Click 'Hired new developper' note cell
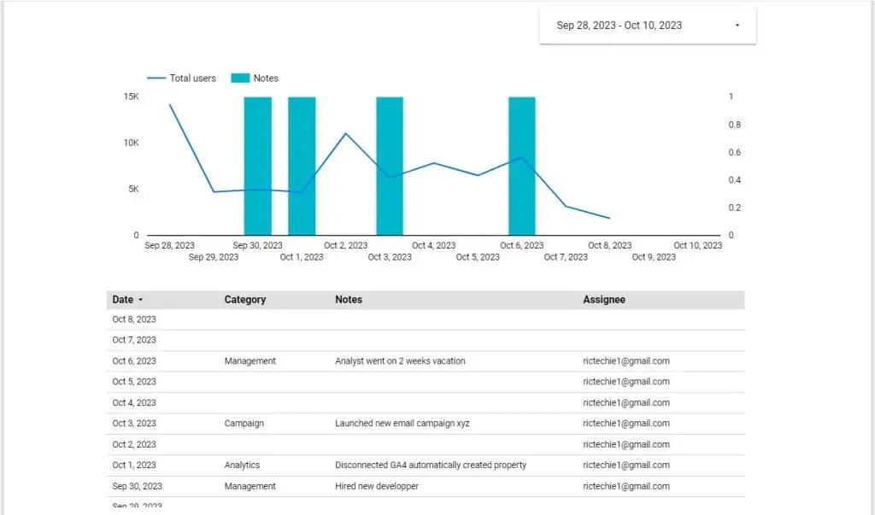Screen dimensions: 875x515 [x=376, y=486]
